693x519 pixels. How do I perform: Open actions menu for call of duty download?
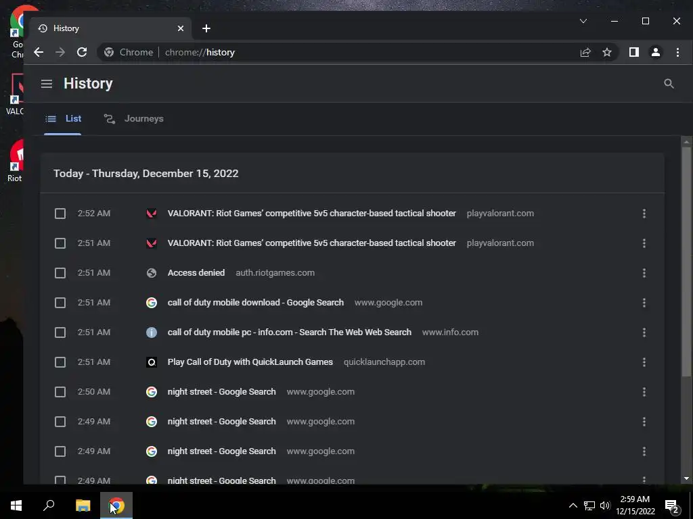point(644,303)
